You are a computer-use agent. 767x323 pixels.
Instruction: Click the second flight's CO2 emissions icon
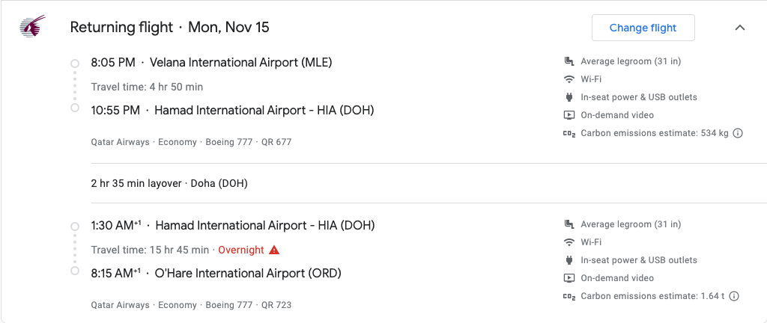[569, 297]
